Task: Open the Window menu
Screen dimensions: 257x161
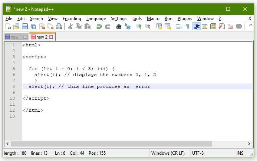Action: pyautogui.click(x=205, y=19)
